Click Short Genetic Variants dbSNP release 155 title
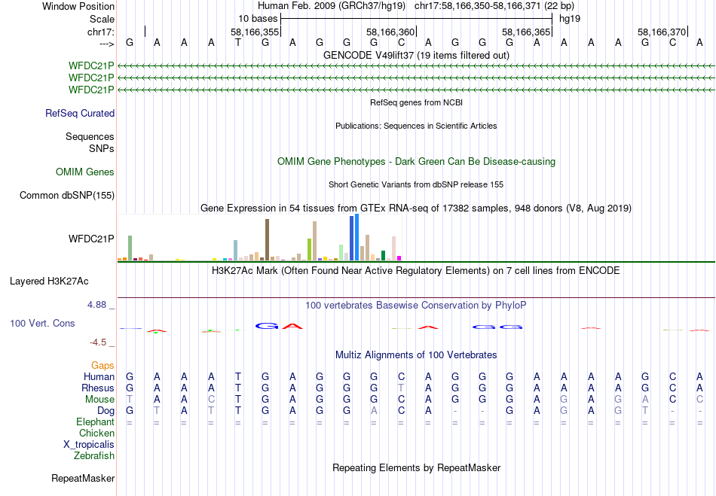The height and width of the screenshot is (496, 716). point(416,184)
